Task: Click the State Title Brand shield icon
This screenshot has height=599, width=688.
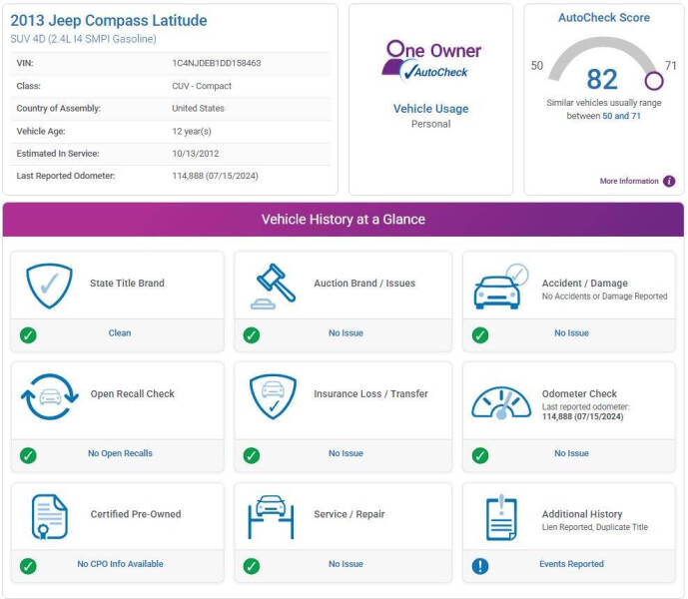Action: [49, 285]
